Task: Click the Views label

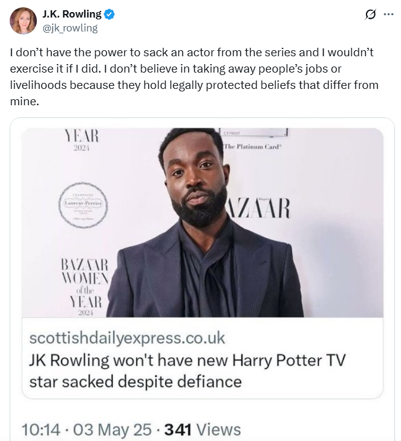Action: (218, 430)
